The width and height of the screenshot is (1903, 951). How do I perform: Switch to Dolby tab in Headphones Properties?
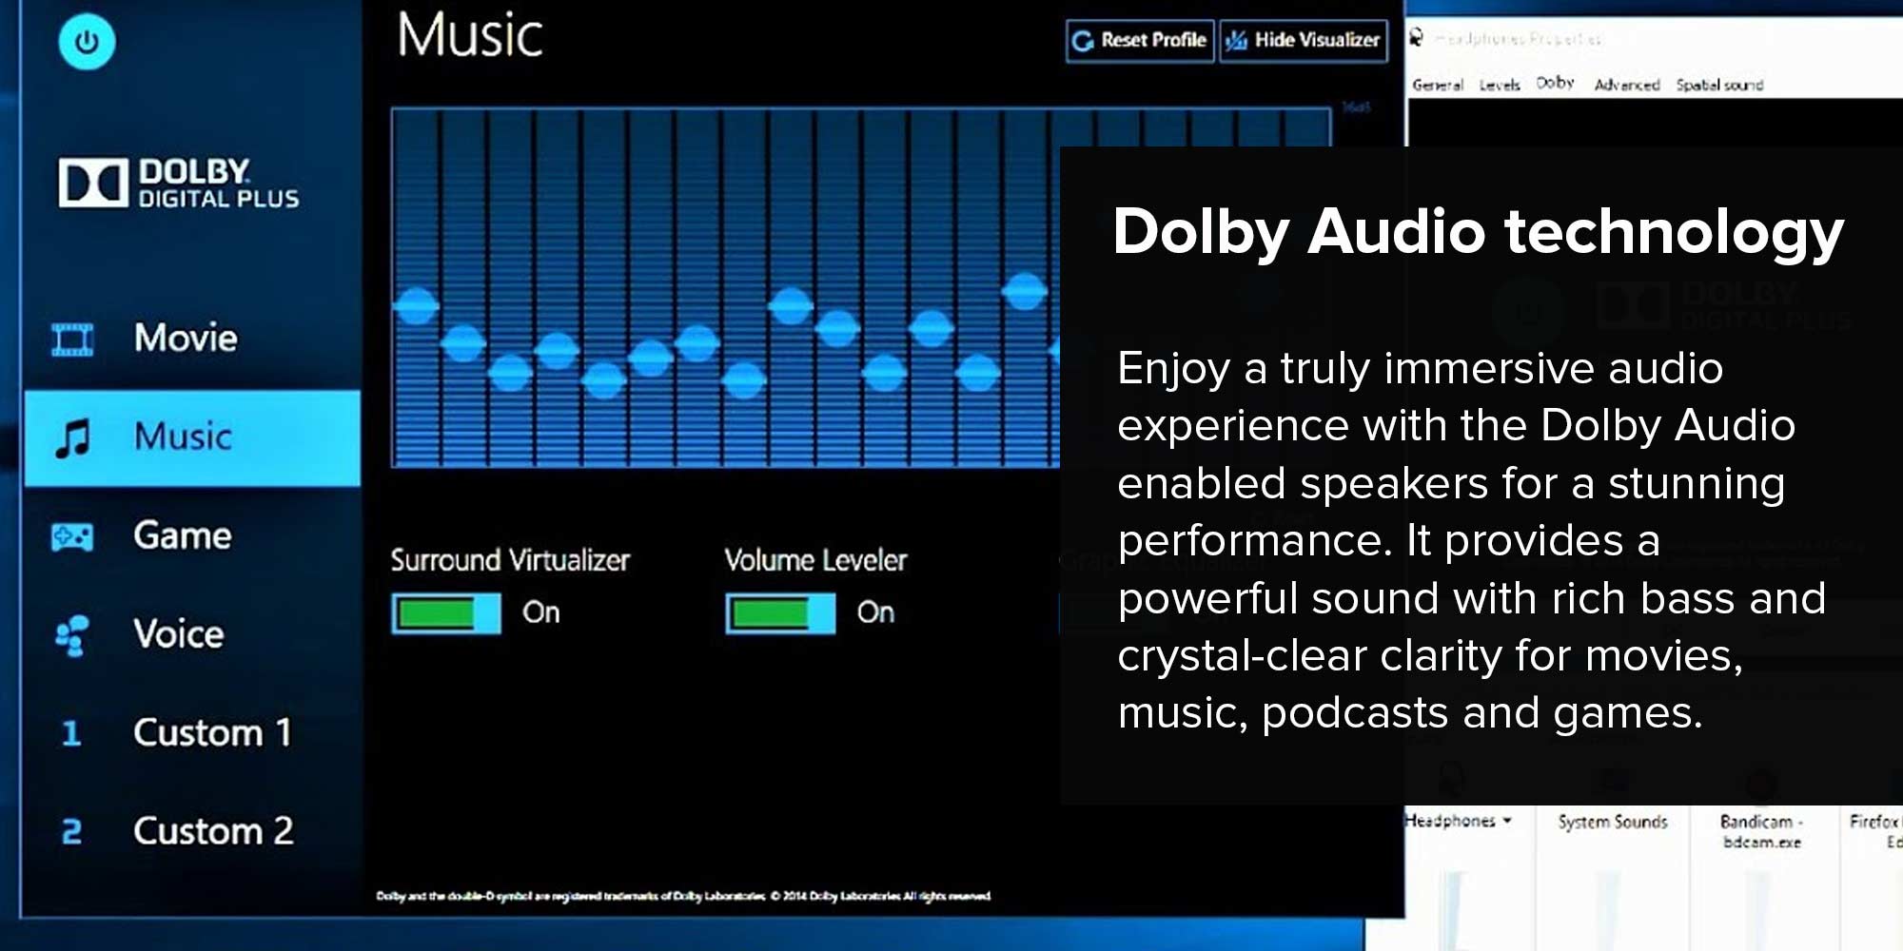(x=1555, y=83)
